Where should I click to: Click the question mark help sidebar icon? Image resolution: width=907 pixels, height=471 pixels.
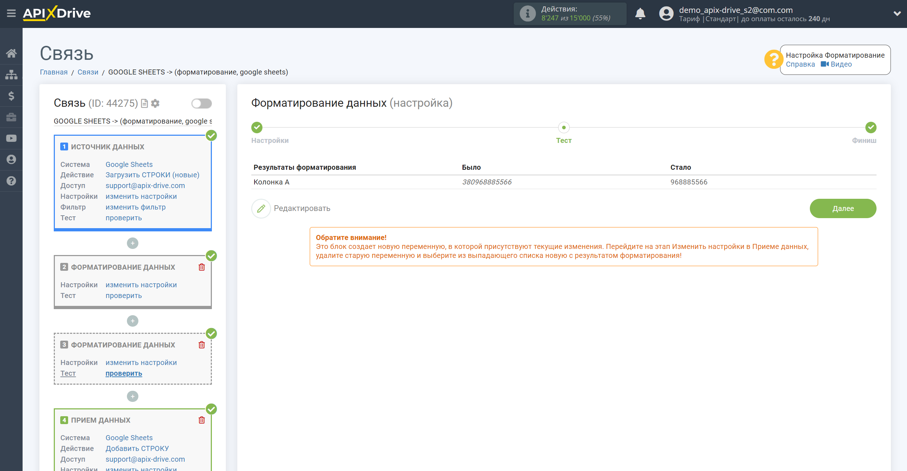coord(11,181)
